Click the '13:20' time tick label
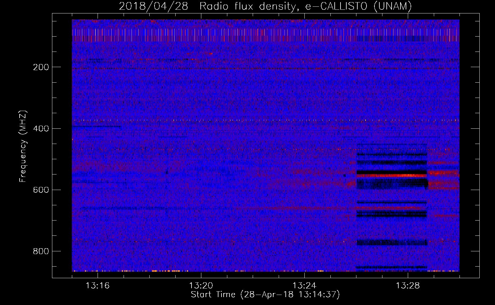The width and height of the screenshot is (495, 305). pyautogui.click(x=201, y=286)
